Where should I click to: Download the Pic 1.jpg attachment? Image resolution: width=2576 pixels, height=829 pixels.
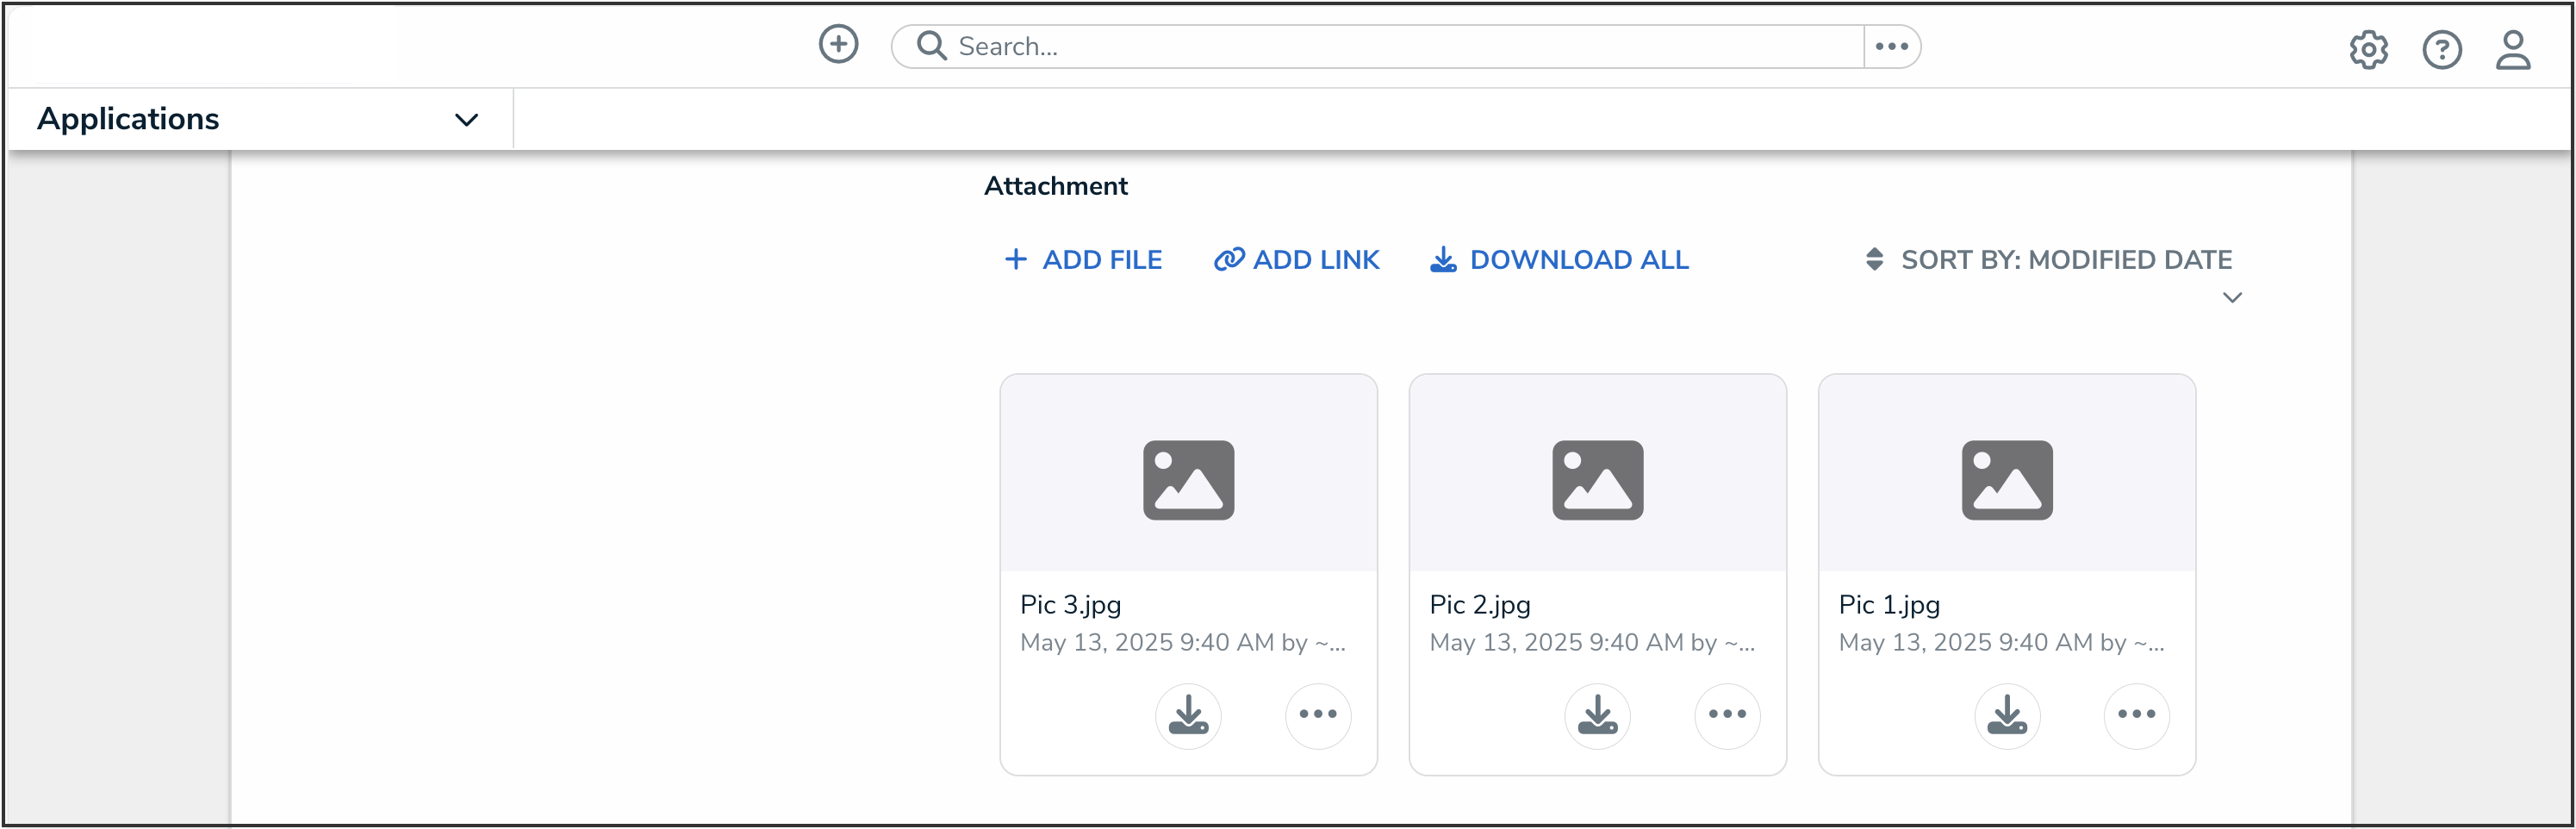[x=2006, y=715]
